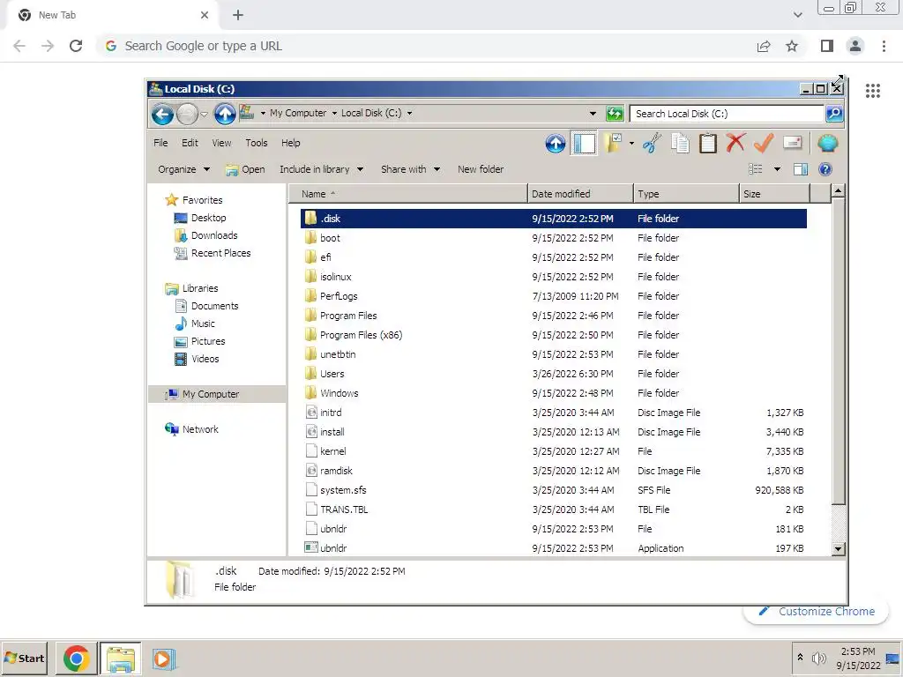
Task: Select the TRANS.TBL file
Action: pos(554,510)
